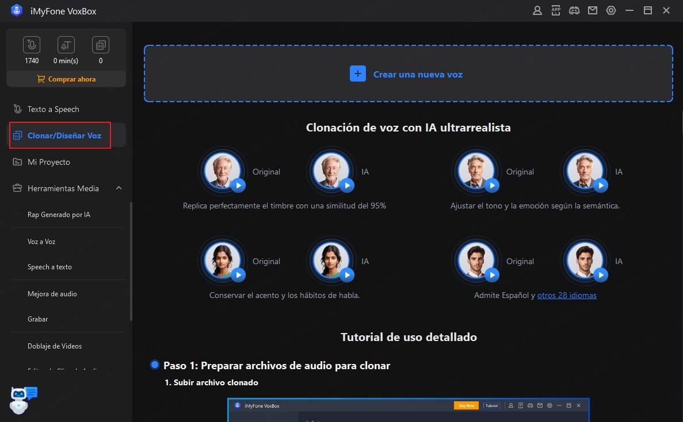Screen dimensions: 683x422
Task: Open the settings icon in title bar
Action: click(611, 11)
